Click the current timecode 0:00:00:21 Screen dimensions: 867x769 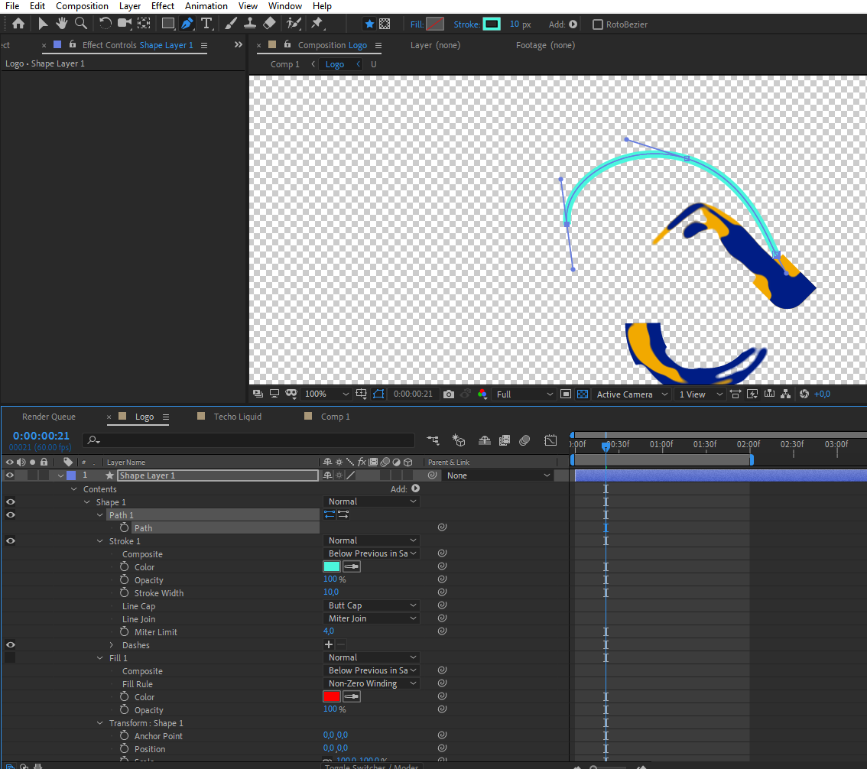pyautogui.click(x=41, y=436)
